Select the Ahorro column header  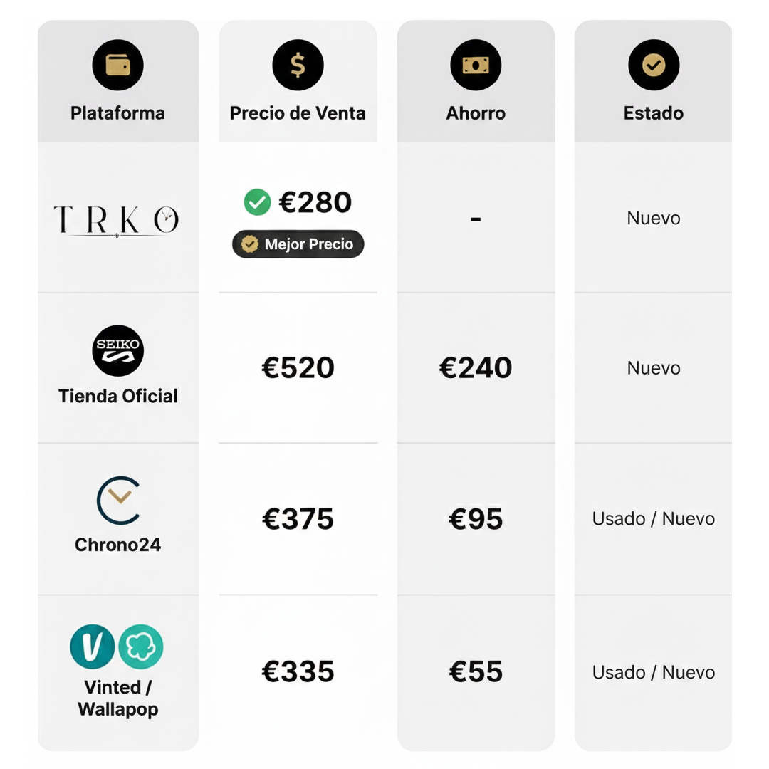coord(476,113)
